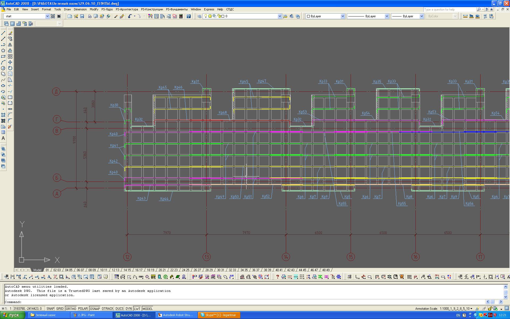Screen dimensions: 510x319
Task: Switch to Autodesk Robot taskbar window
Action: click(176, 315)
